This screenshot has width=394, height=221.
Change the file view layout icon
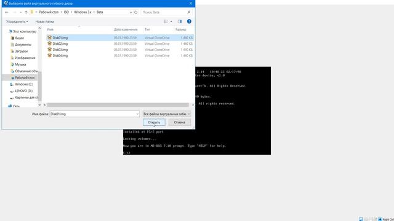point(166,21)
